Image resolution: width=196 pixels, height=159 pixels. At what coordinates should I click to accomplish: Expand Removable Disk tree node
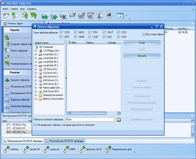point(36,88)
